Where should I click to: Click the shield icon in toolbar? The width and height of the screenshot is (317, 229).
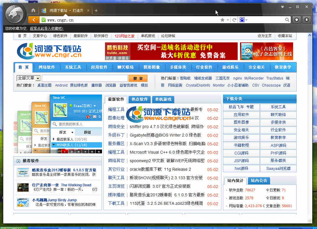pos(297,20)
